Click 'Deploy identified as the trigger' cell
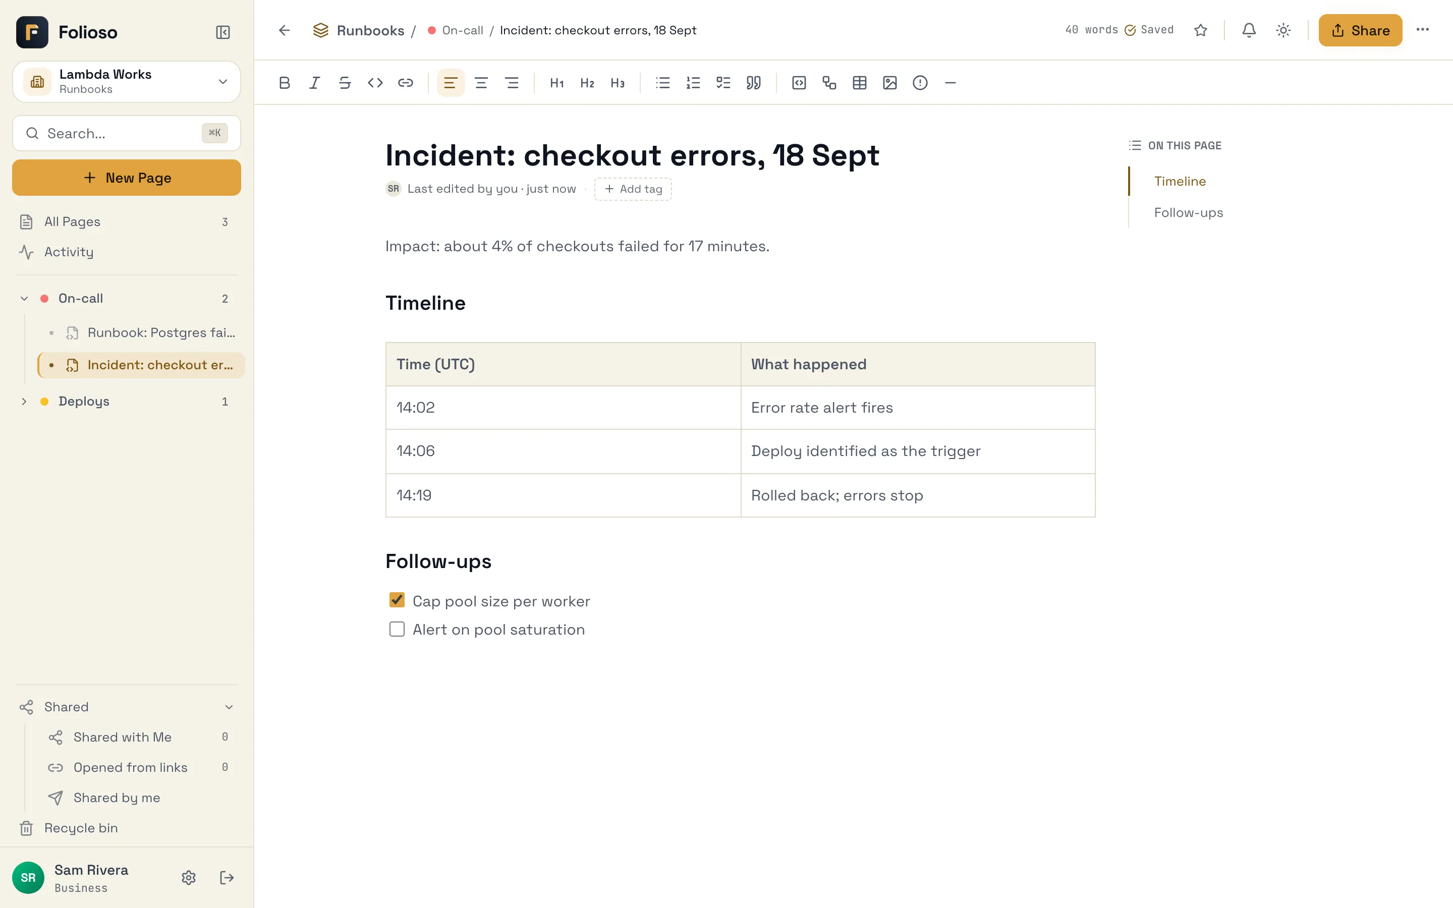 [918, 451]
